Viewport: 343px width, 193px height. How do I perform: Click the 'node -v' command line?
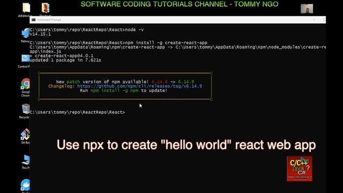[x=87, y=30]
